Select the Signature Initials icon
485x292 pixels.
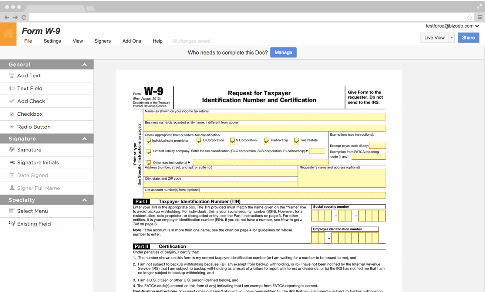pyautogui.click(x=12, y=162)
